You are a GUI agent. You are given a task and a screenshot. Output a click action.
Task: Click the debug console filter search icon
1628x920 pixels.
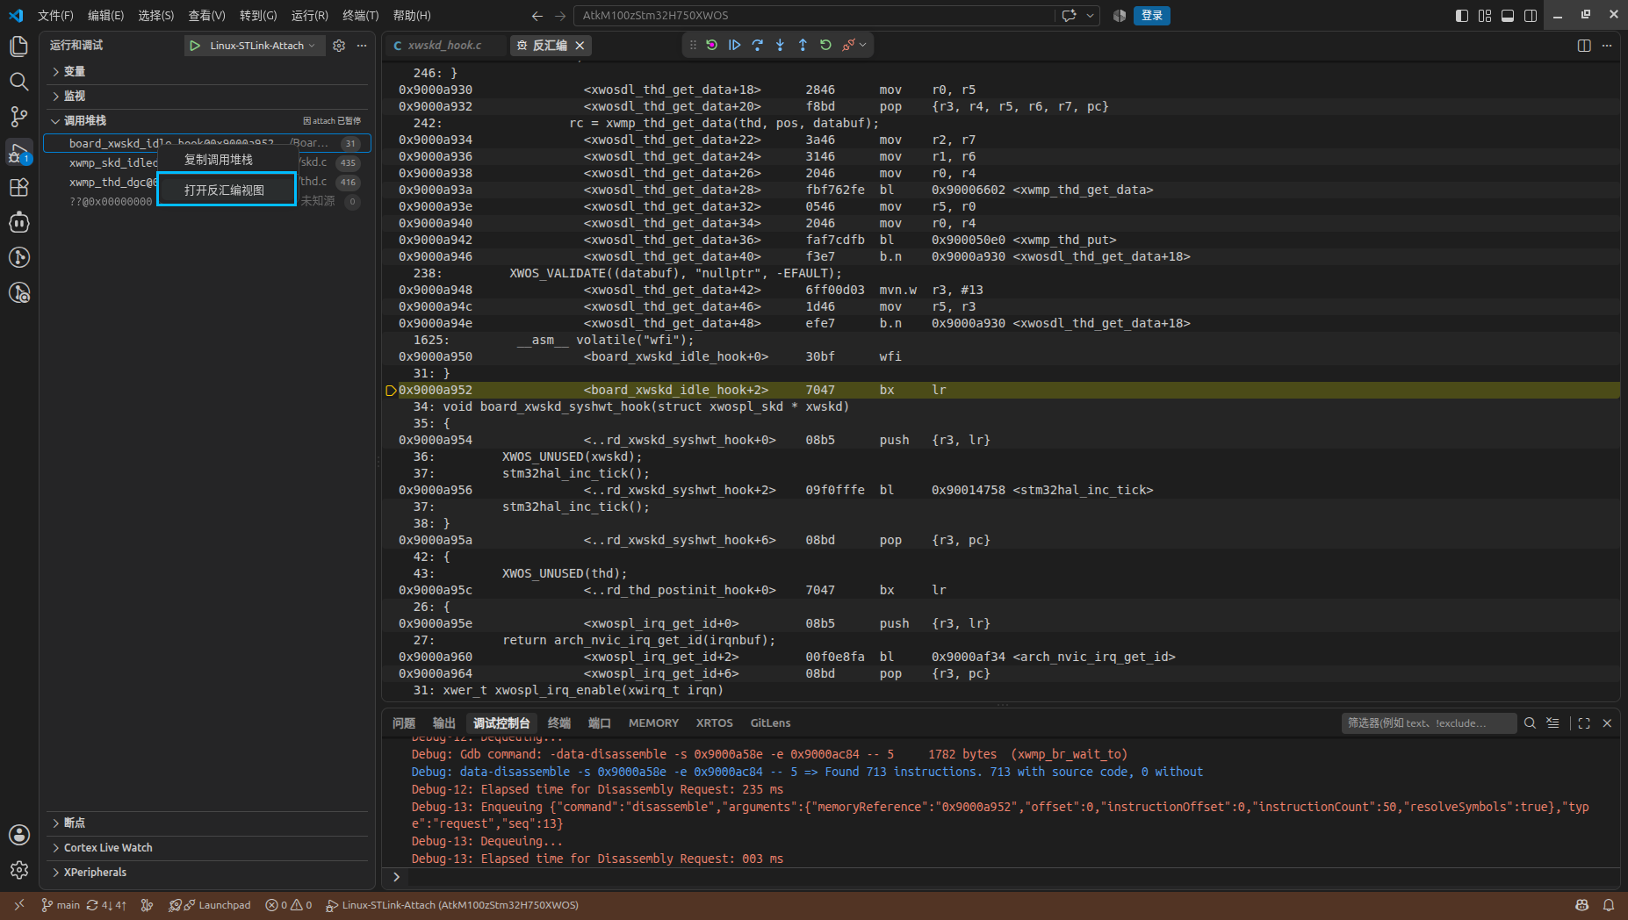point(1530,723)
